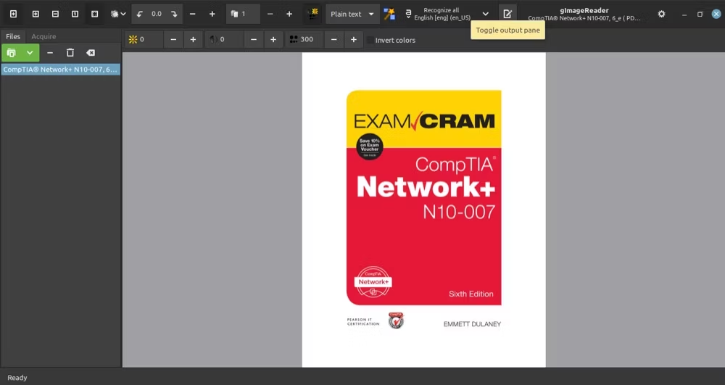Toggle the output pane

point(507,14)
